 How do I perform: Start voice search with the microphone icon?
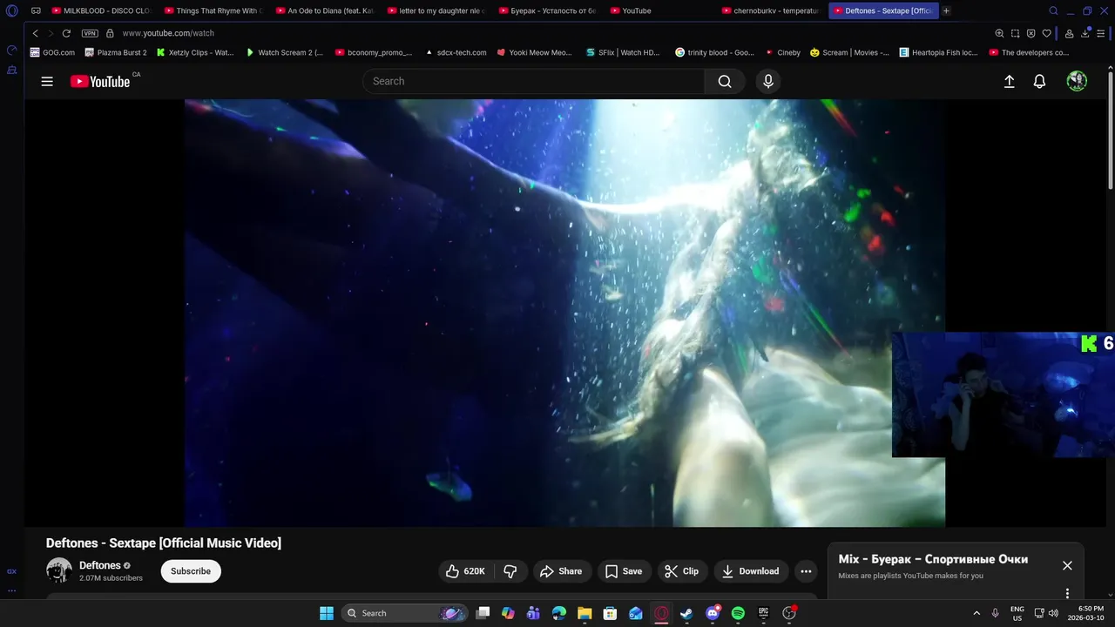pos(767,81)
